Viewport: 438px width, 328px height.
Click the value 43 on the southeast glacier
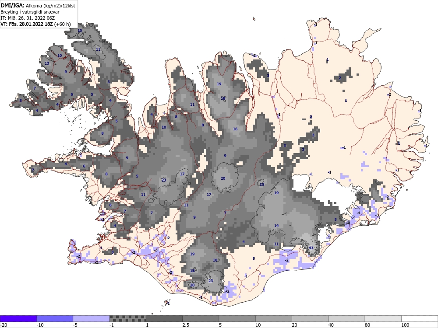point(311,248)
